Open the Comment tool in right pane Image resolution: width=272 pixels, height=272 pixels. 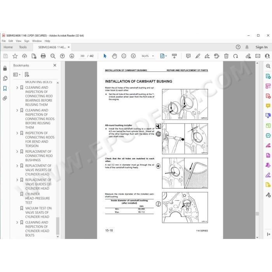click(x=268, y=106)
